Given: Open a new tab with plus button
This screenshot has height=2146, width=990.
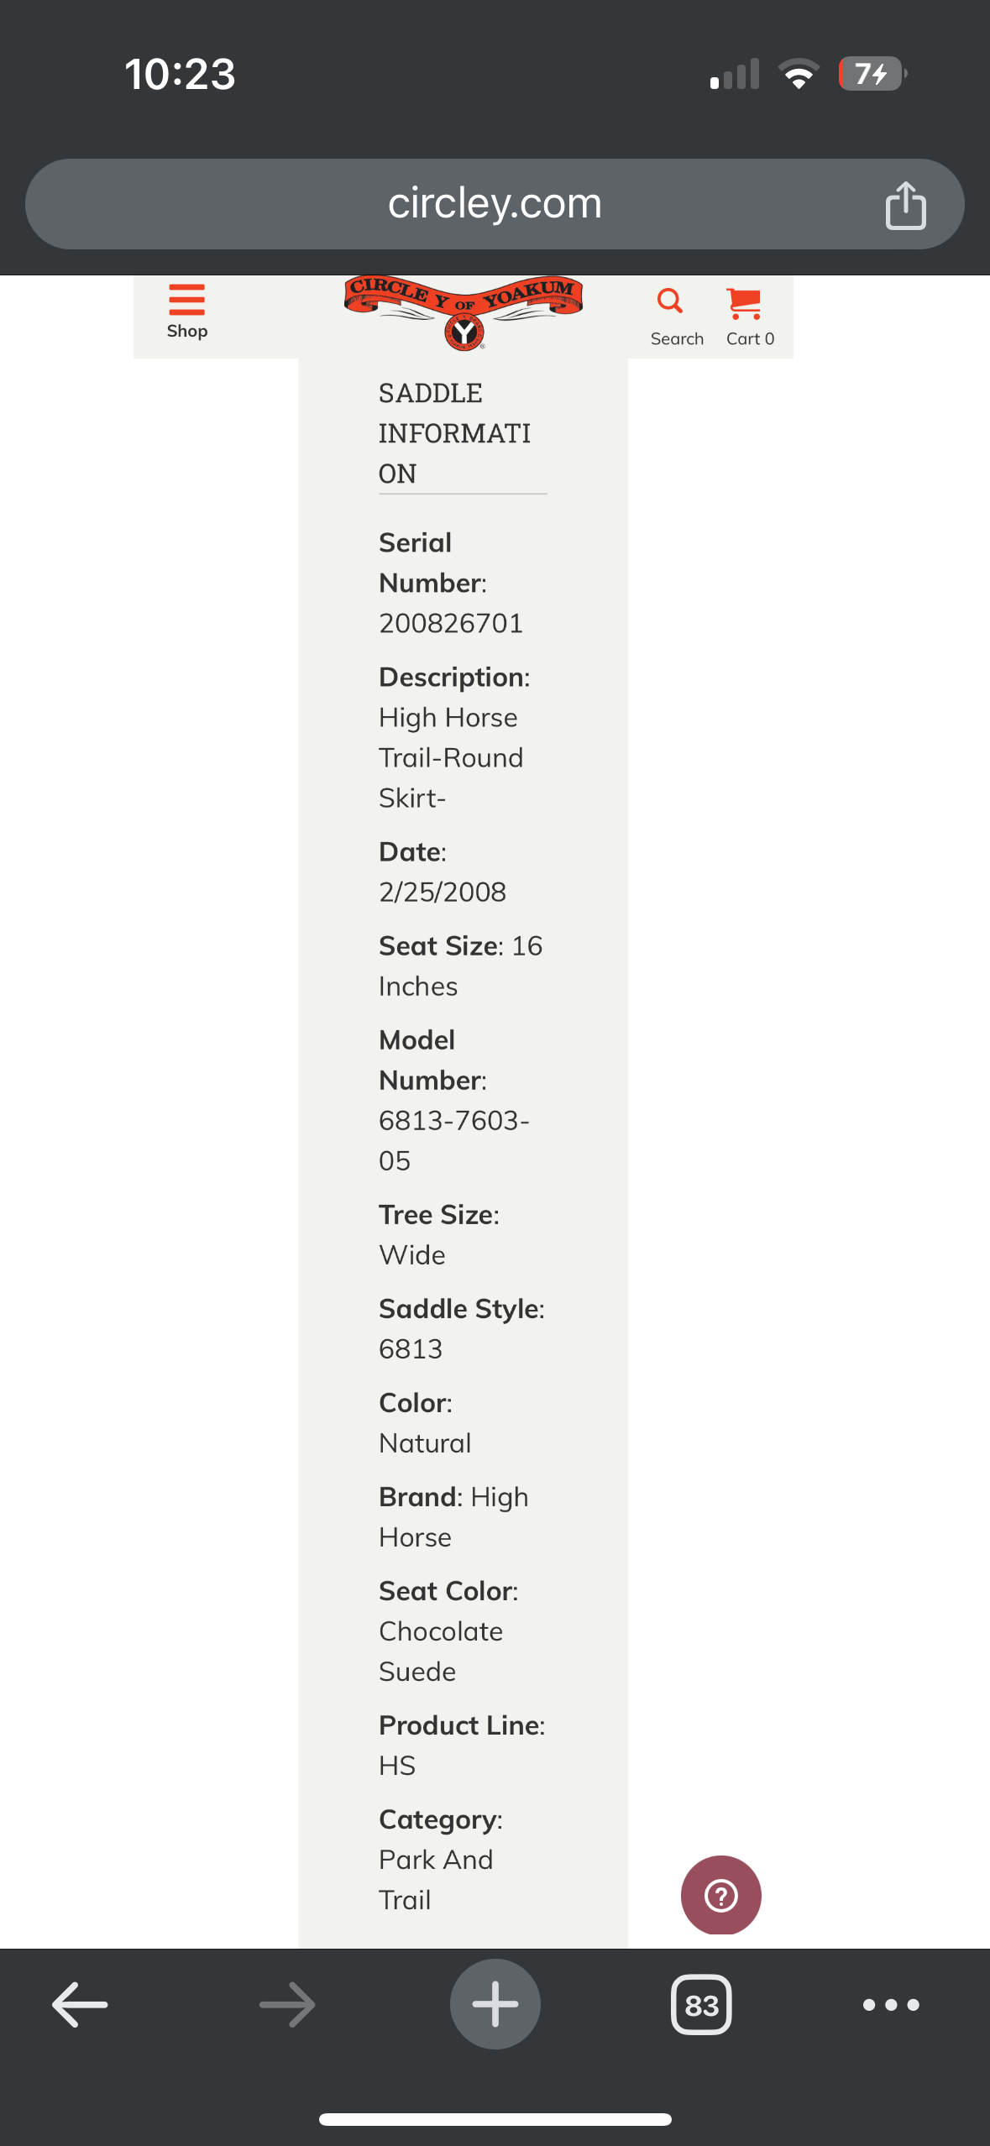Looking at the screenshot, I should (x=495, y=2004).
